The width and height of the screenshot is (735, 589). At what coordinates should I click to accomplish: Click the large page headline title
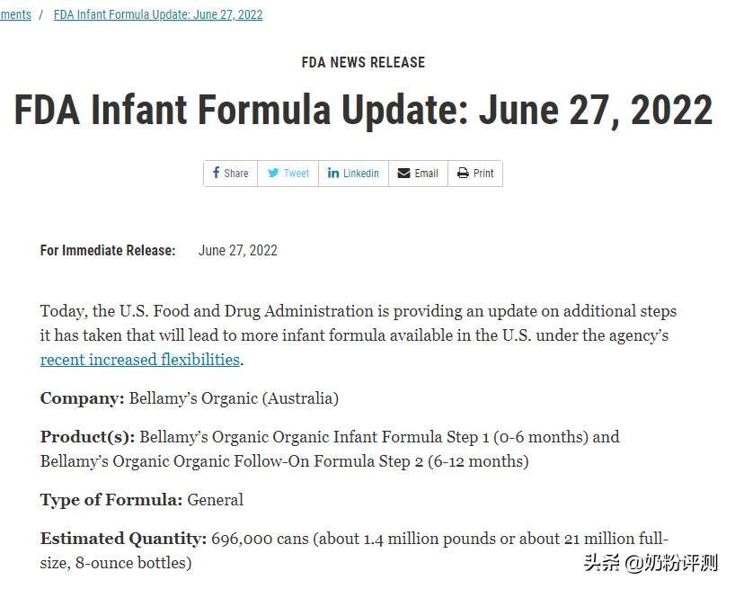[363, 111]
